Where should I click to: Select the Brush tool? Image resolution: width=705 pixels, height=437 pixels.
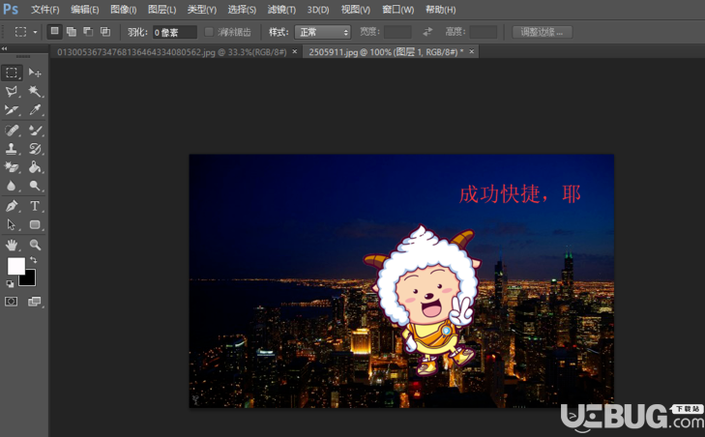coord(35,131)
